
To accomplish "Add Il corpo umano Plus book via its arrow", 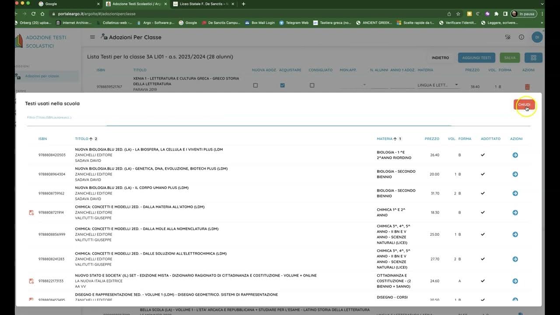I will 515,193.
